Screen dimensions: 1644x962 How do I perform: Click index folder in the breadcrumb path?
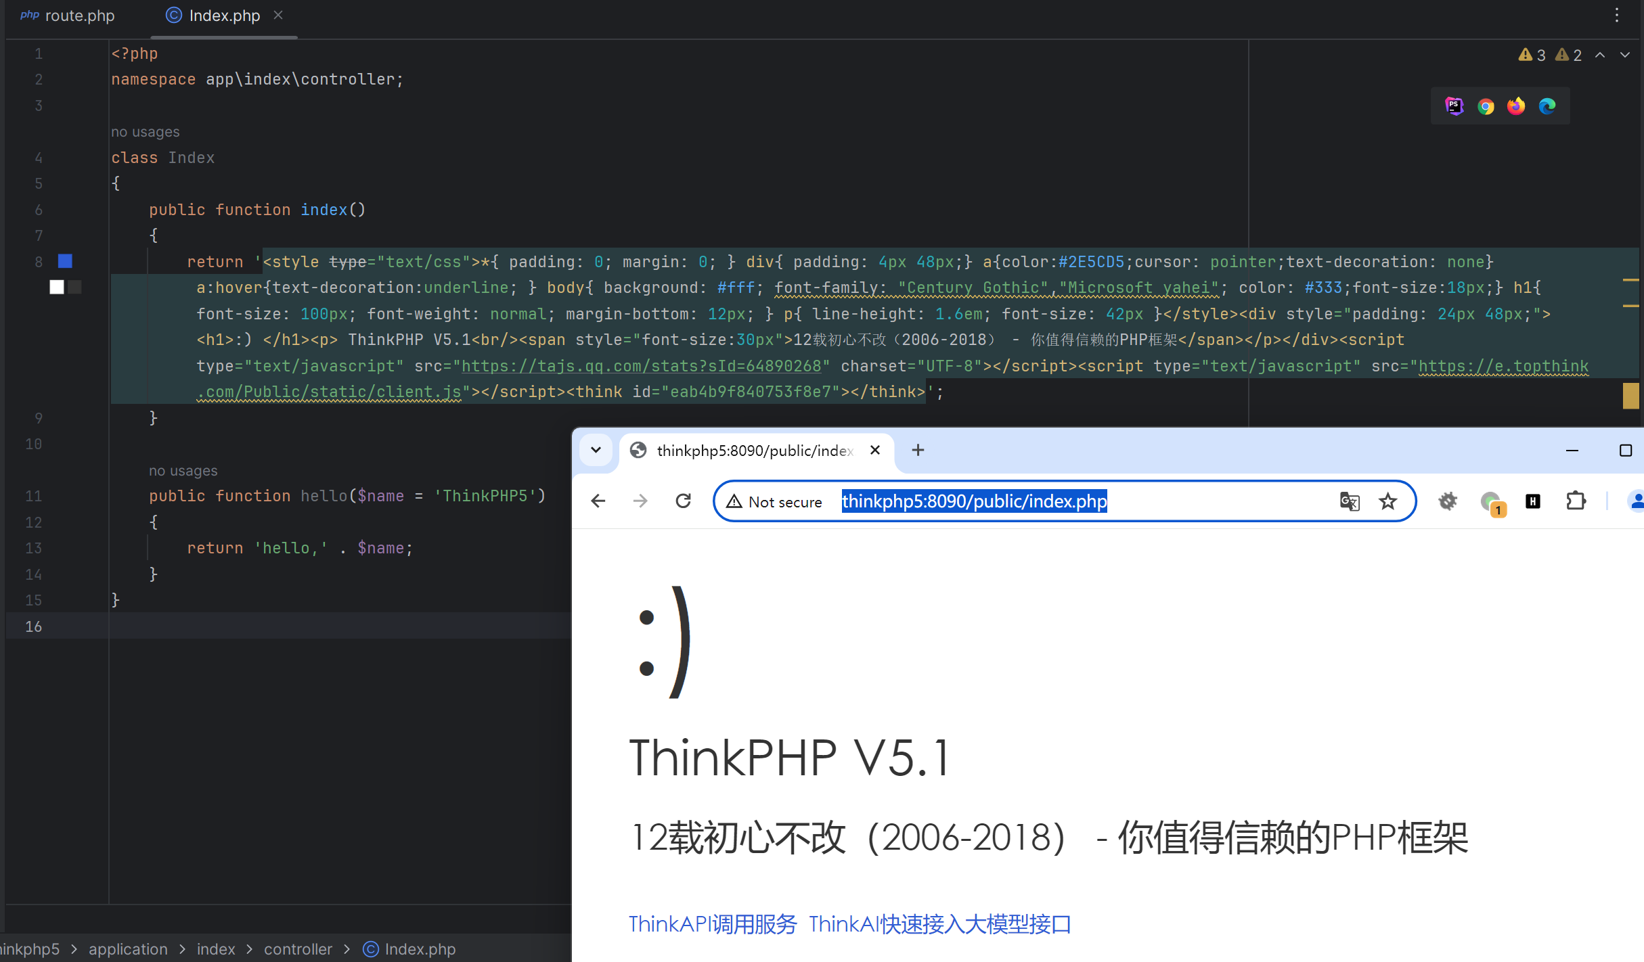[x=216, y=949]
